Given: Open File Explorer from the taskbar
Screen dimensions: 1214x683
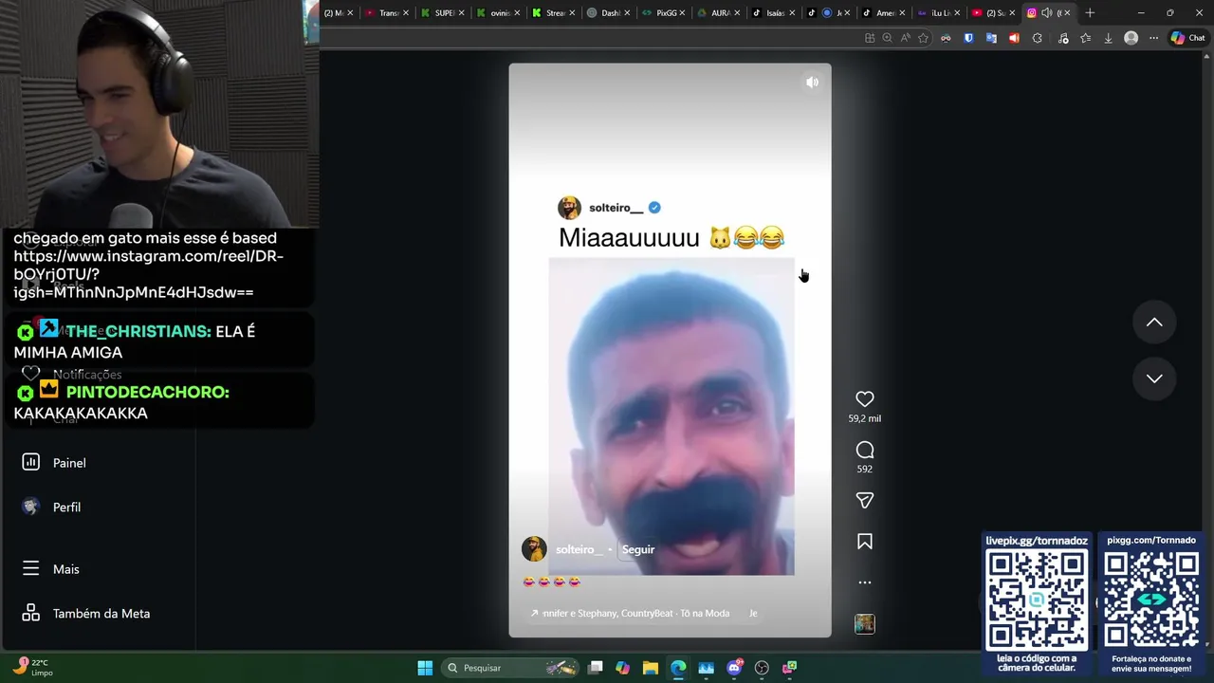Looking at the screenshot, I should tap(650, 668).
